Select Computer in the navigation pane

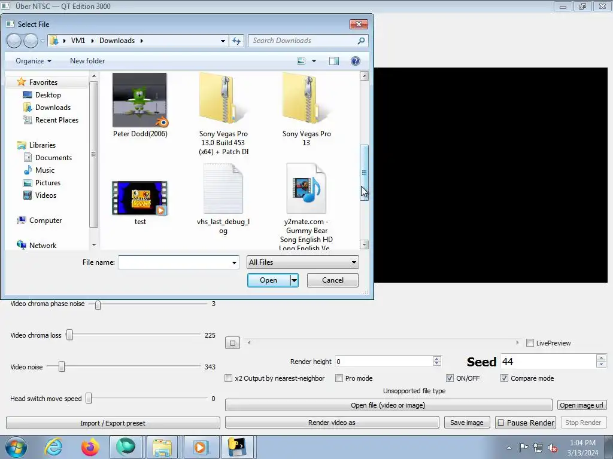45,221
